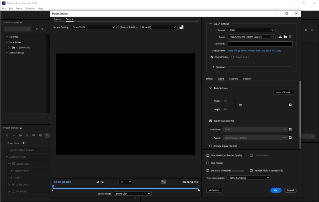Open the Preset menu in the menu bar
The height and width of the screenshot is (202, 319).
(19, 8)
